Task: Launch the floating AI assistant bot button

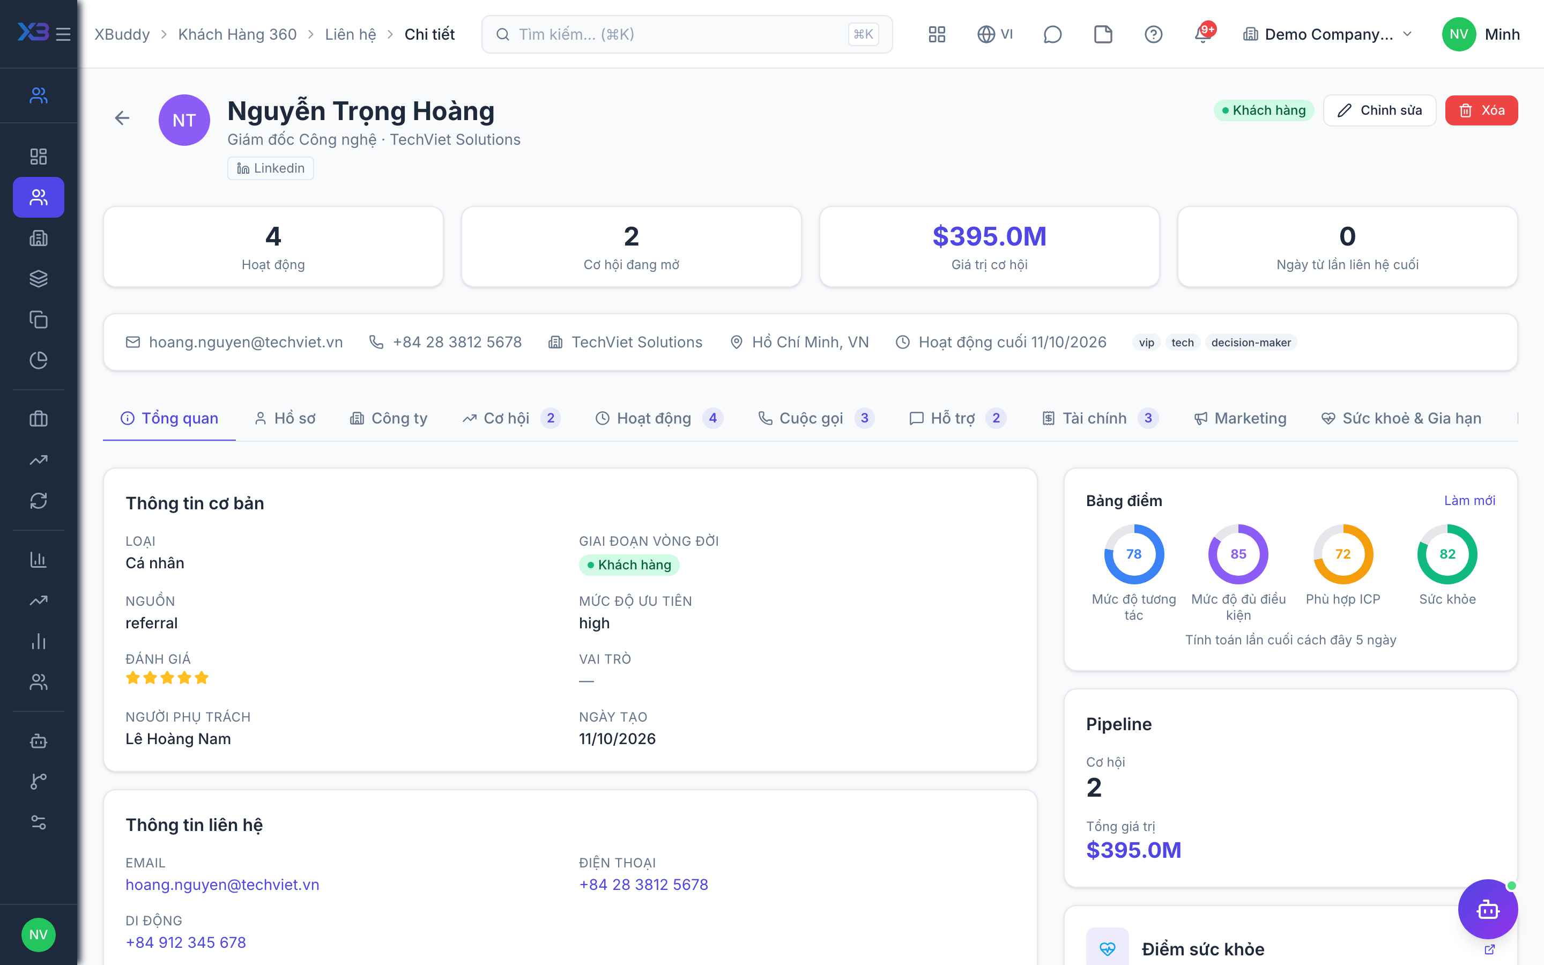Action: [1488, 909]
